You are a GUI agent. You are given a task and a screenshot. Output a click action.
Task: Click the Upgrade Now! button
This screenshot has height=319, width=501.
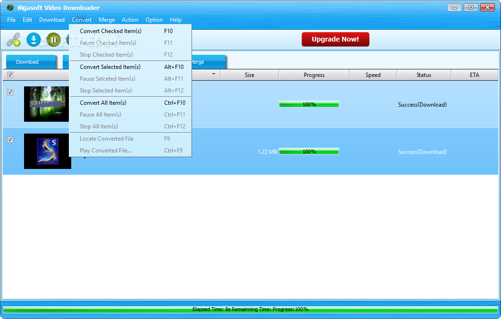coord(335,39)
